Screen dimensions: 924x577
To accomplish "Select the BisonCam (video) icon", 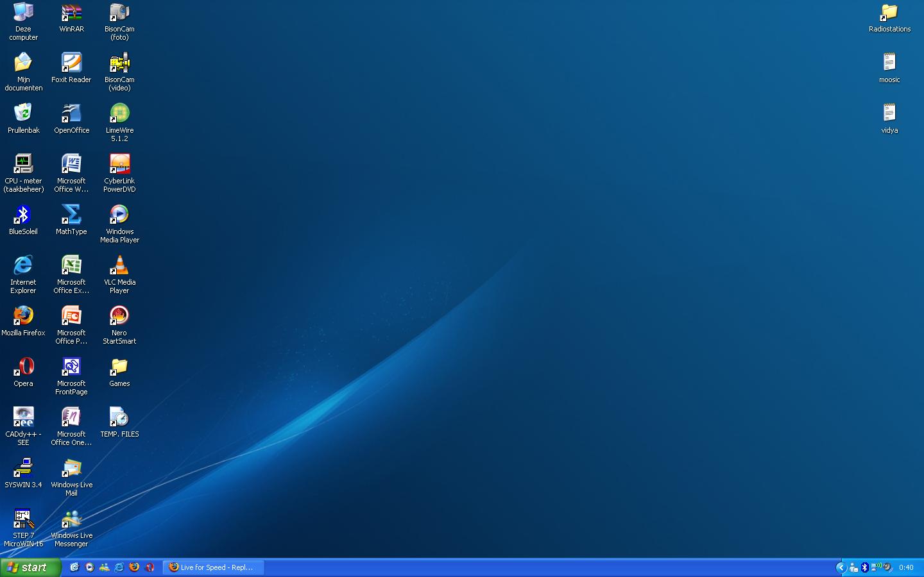I will [119, 72].
